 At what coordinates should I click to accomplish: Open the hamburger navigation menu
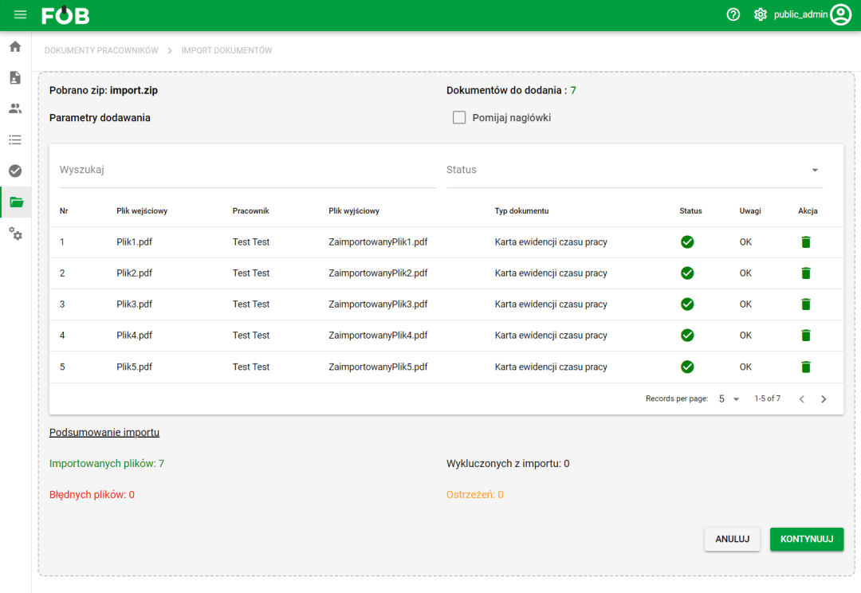tap(20, 15)
